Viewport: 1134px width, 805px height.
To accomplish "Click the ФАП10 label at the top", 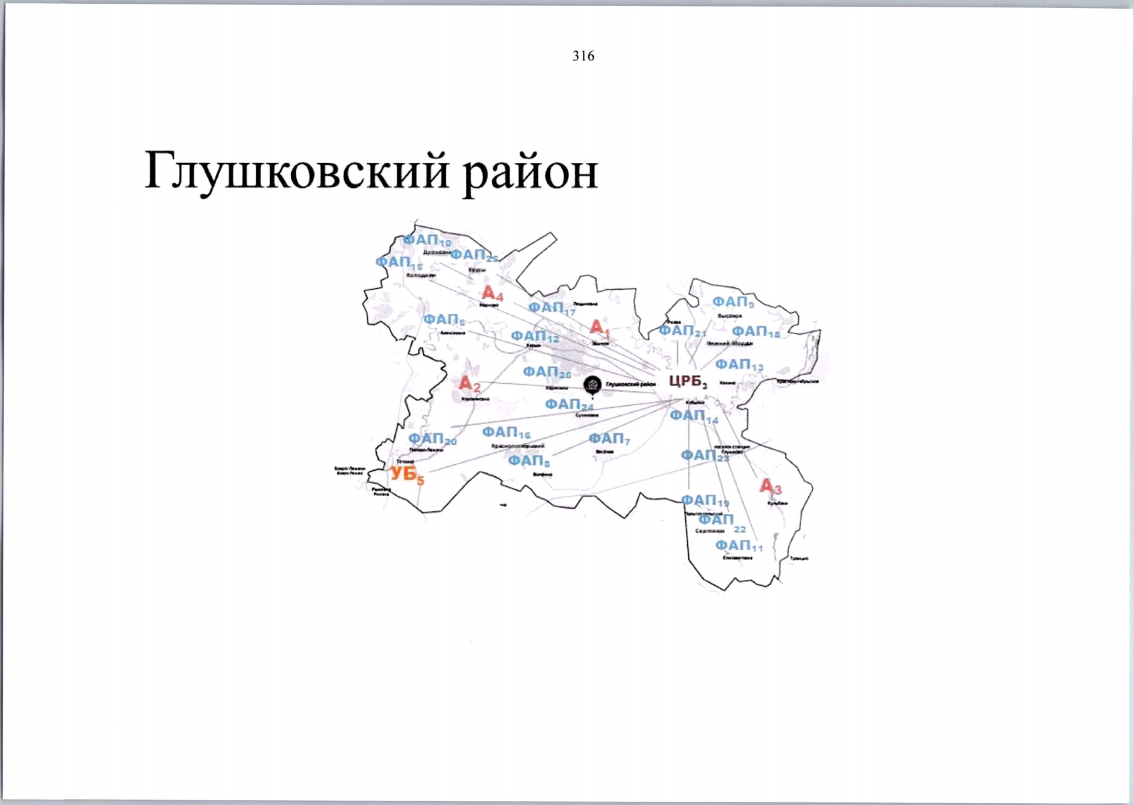I will click(427, 240).
